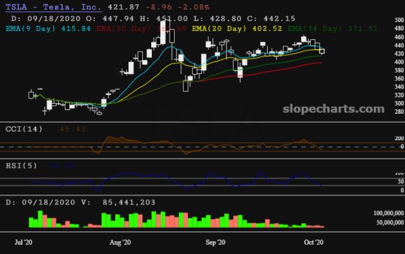Select the low price L: 428.80
The width and height of the screenshot is (405, 254).
[218, 18]
